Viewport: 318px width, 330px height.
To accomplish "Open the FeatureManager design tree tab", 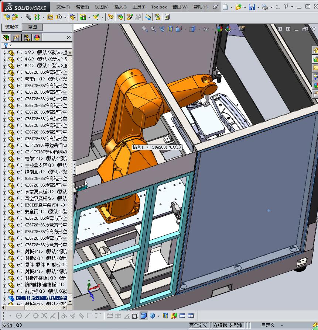I will [x=6, y=38].
